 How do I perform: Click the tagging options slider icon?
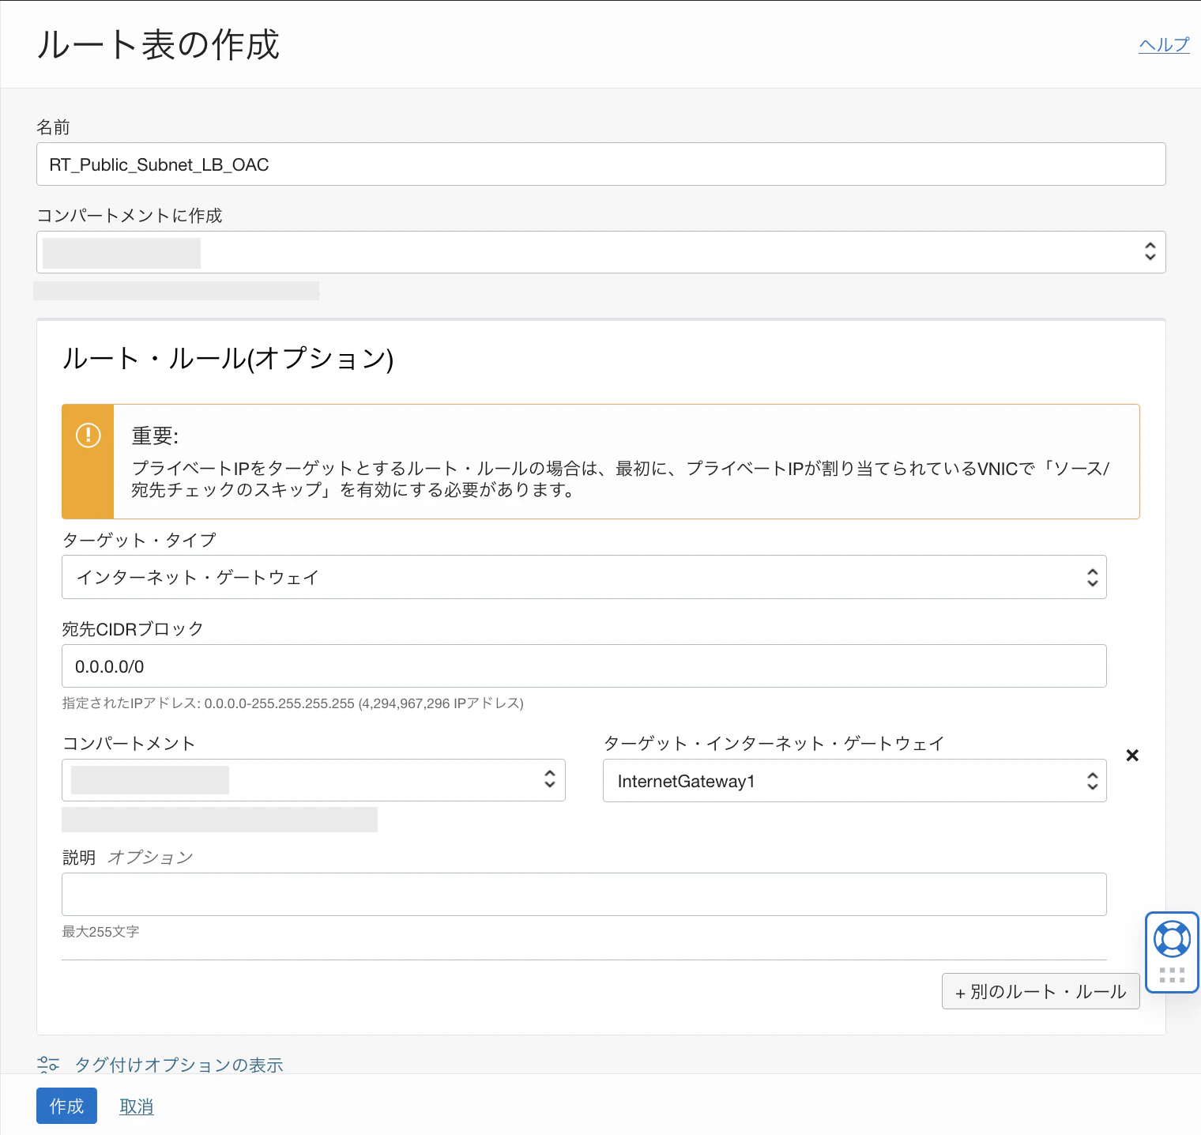pyautogui.click(x=48, y=1065)
